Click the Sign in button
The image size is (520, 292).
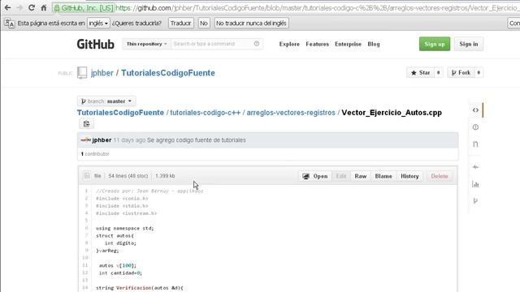(x=469, y=44)
